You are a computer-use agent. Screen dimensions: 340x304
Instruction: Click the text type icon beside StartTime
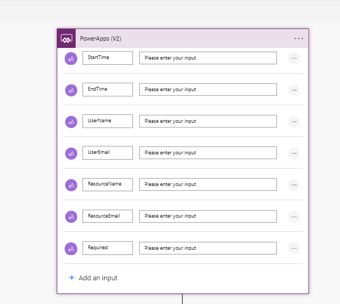tap(71, 58)
